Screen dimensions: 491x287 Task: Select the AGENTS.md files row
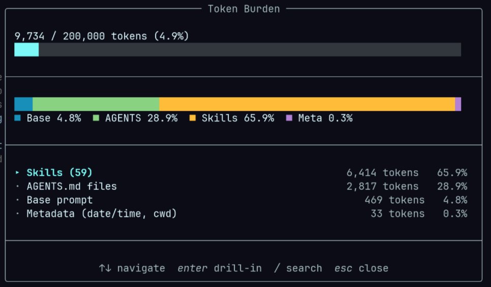(x=241, y=186)
